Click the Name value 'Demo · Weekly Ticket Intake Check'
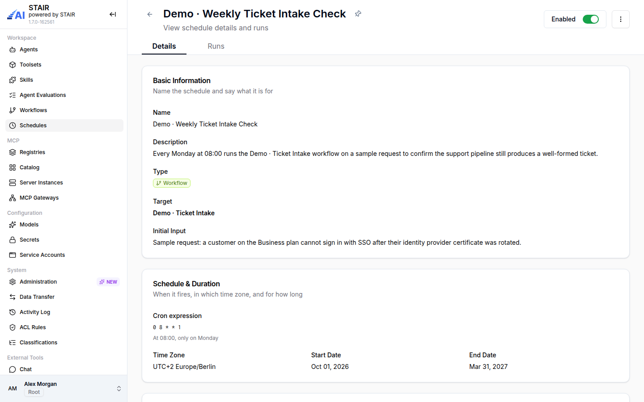 [x=205, y=124]
